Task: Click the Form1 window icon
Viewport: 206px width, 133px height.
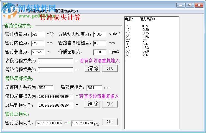Action: click(x=5, y=5)
